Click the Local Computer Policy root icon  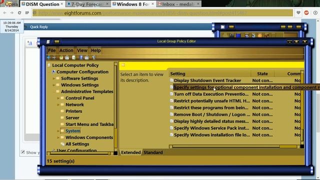49,65
